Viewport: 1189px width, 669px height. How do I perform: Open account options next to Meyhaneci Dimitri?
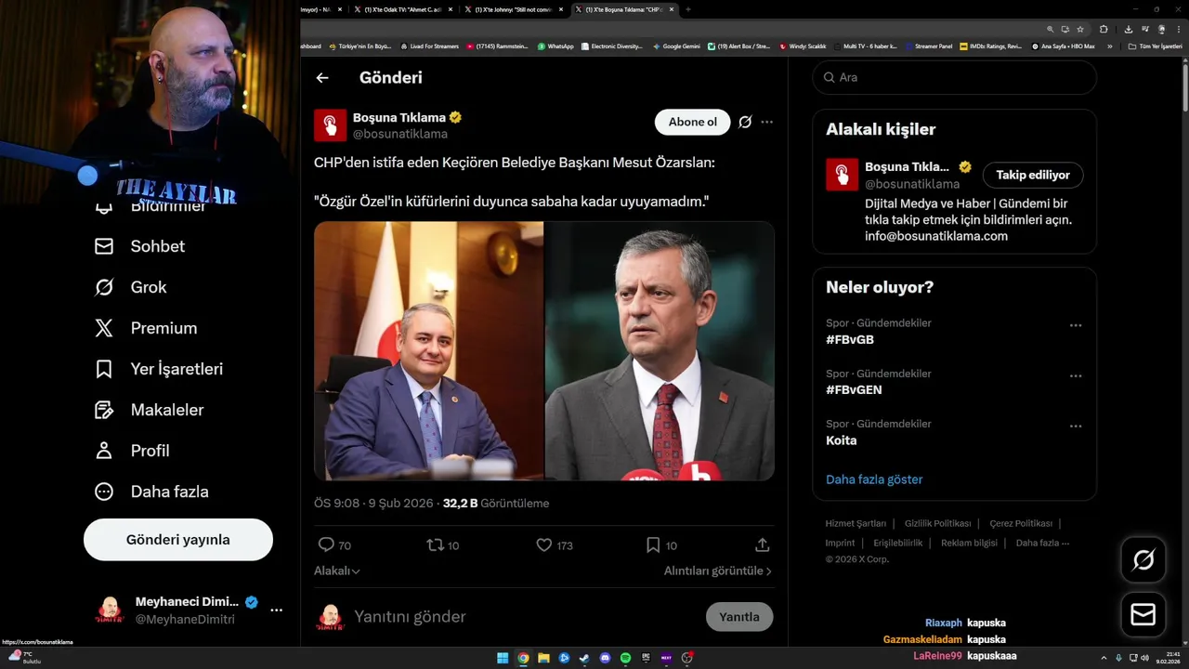tap(276, 610)
